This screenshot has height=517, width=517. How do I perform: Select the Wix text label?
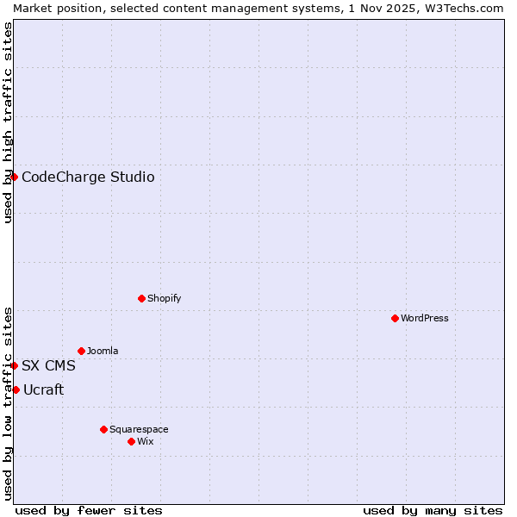click(146, 441)
